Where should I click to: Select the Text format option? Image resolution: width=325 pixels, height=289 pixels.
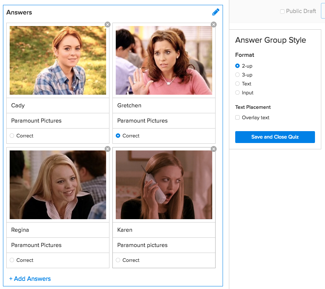tap(237, 84)
